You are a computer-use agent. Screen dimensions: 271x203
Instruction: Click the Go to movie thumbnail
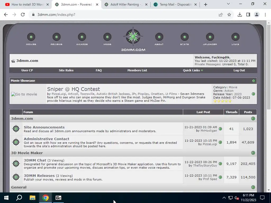tap(24, 94)
